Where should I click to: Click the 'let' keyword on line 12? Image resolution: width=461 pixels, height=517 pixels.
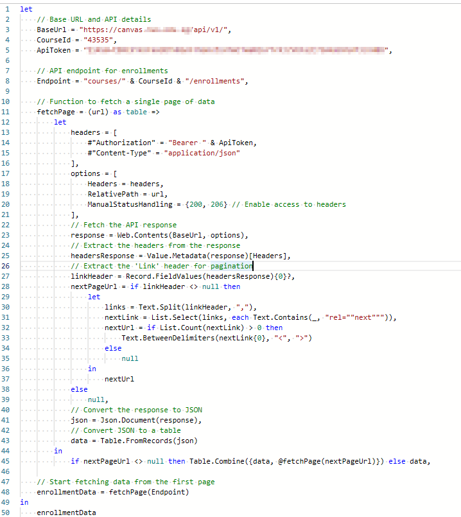(60, 122)
